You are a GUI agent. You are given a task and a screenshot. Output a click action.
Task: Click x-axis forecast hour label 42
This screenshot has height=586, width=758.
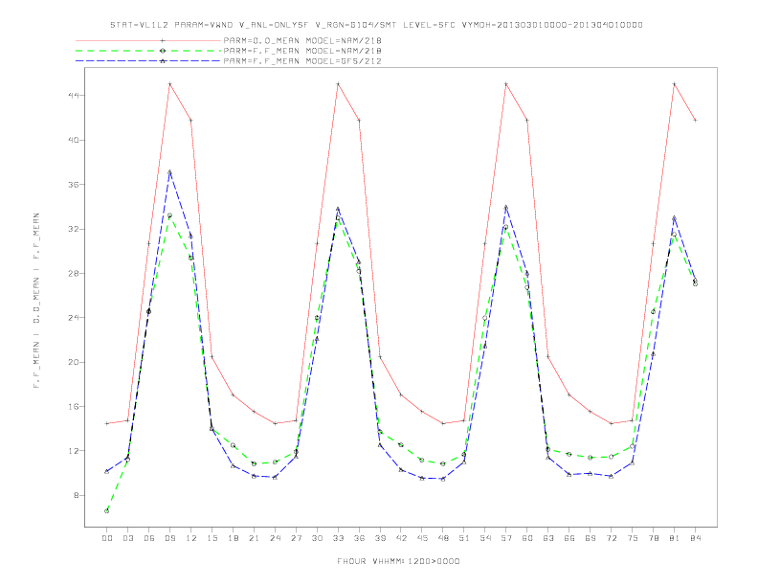pos(401,538)
